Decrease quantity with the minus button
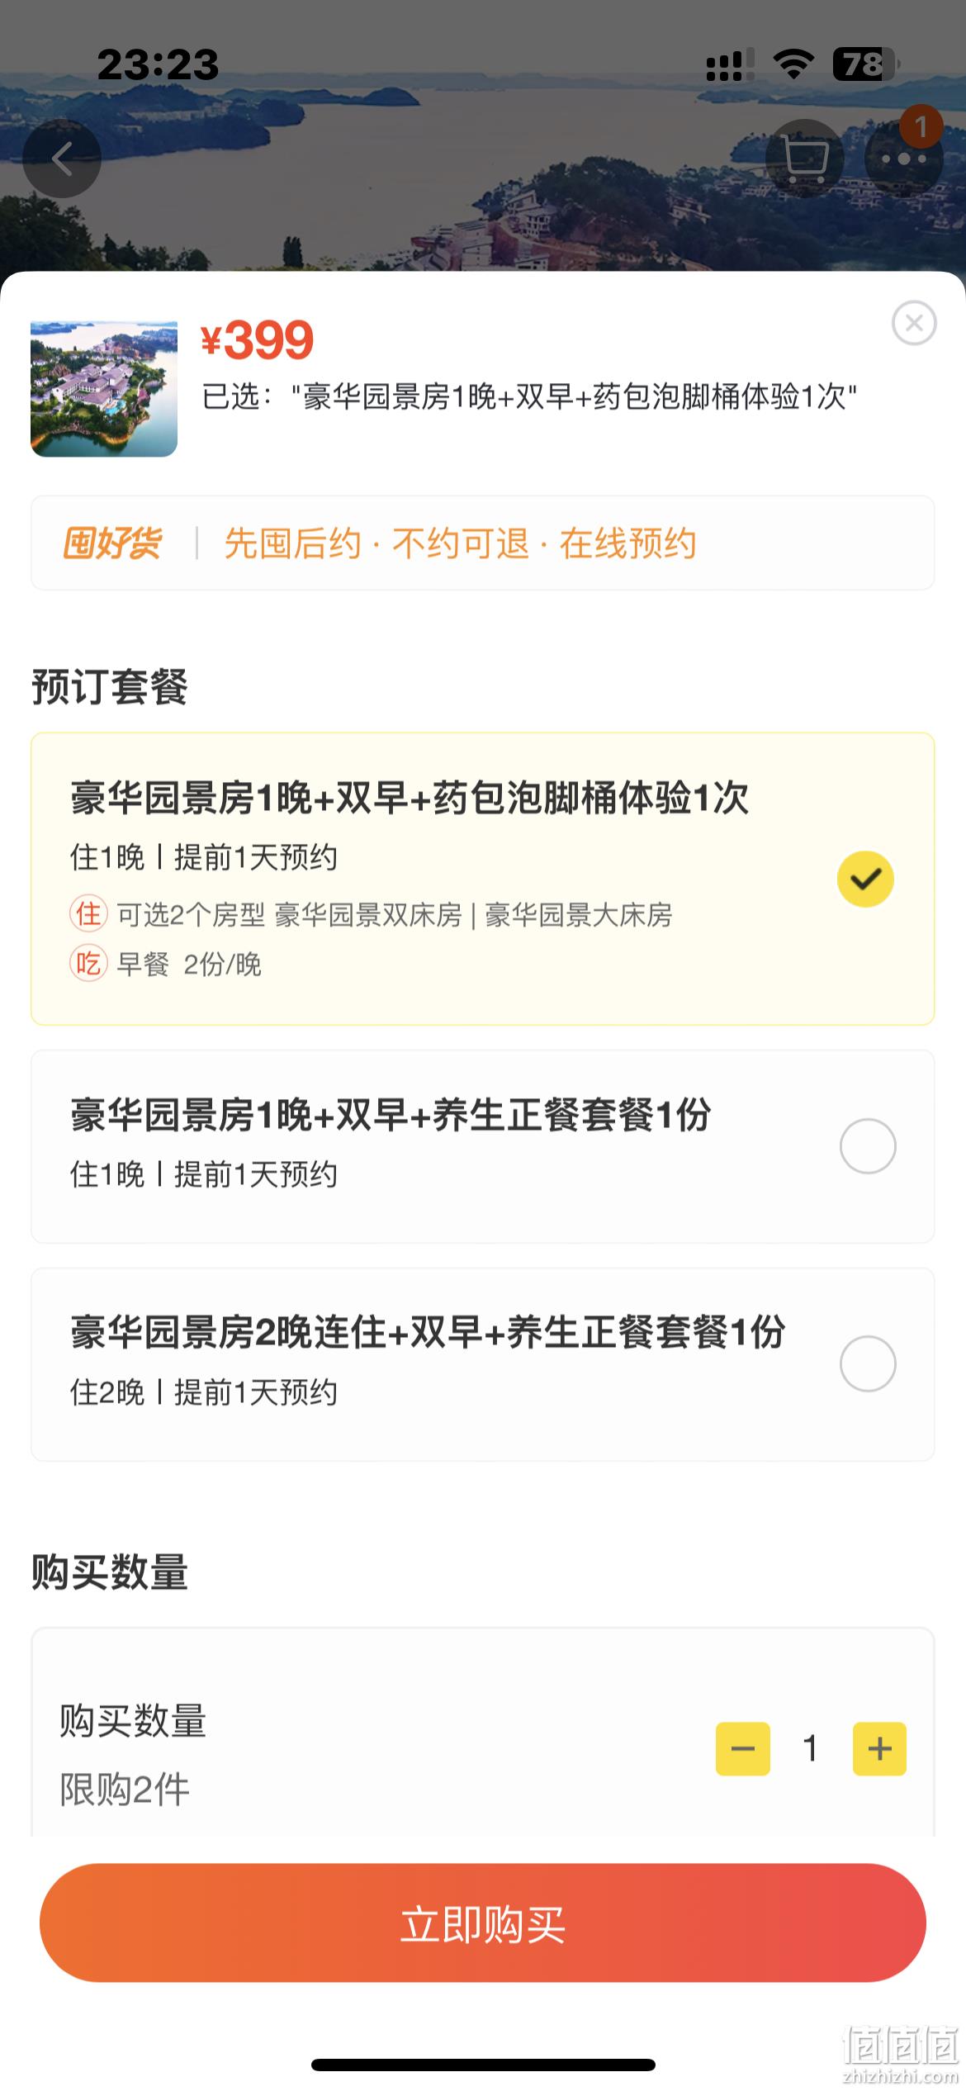The width and height of the screenshot is (966, 2091). (x=743, y=1748)
